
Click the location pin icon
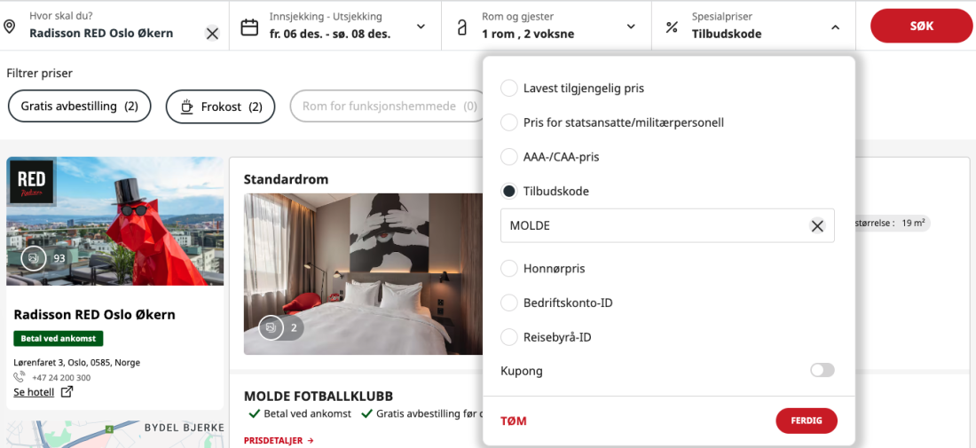tap(9, 27)
